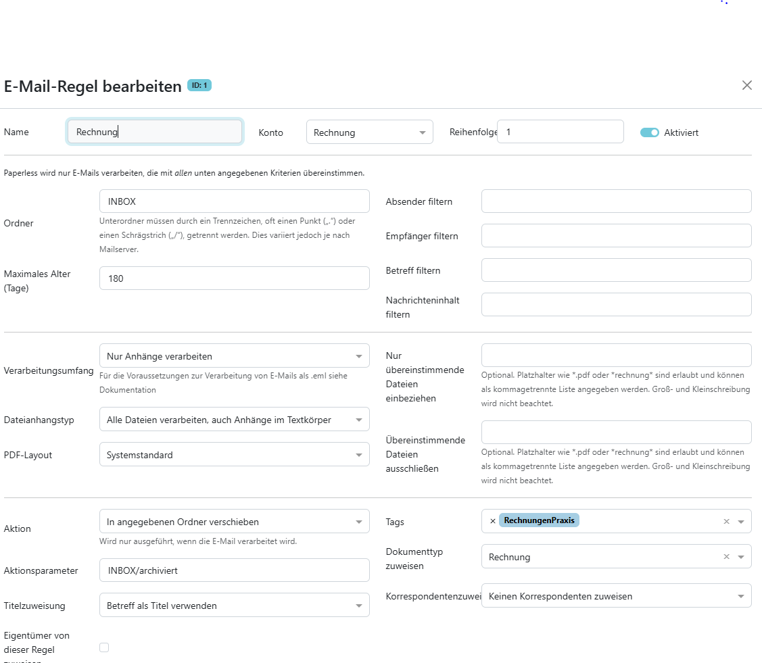Clear the Dokumenttyp Rechnung selection
The image size is (762, 663).
[726, 557]
